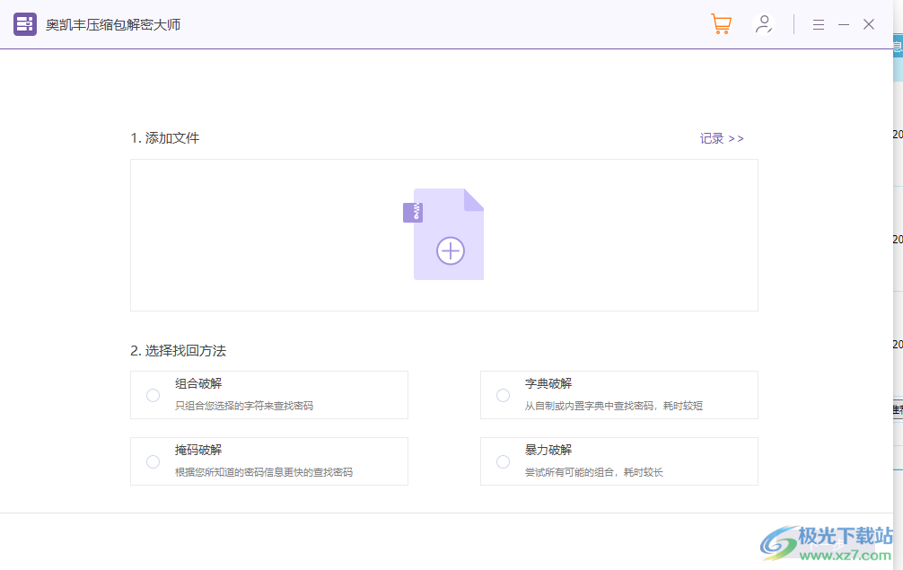The width and height of the screenshot is (903, 570).
Task: Select the 暴力破解 radio button
Action: pyautogui.click(x=503, y=461)
